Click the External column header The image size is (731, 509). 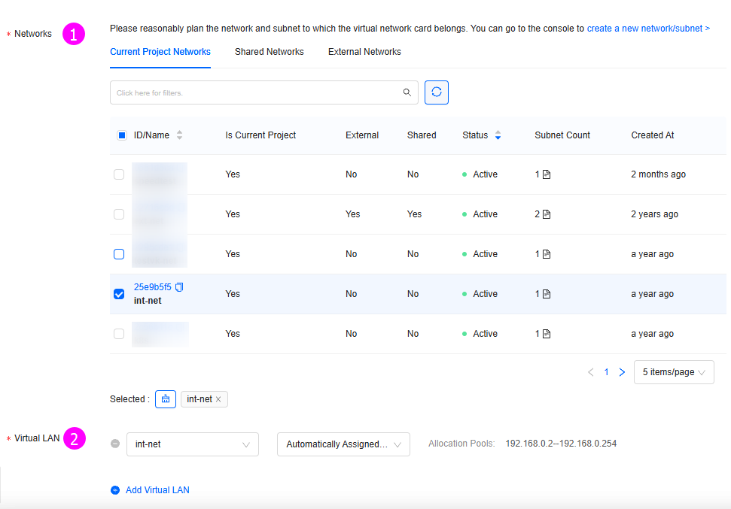coord(362,135)
